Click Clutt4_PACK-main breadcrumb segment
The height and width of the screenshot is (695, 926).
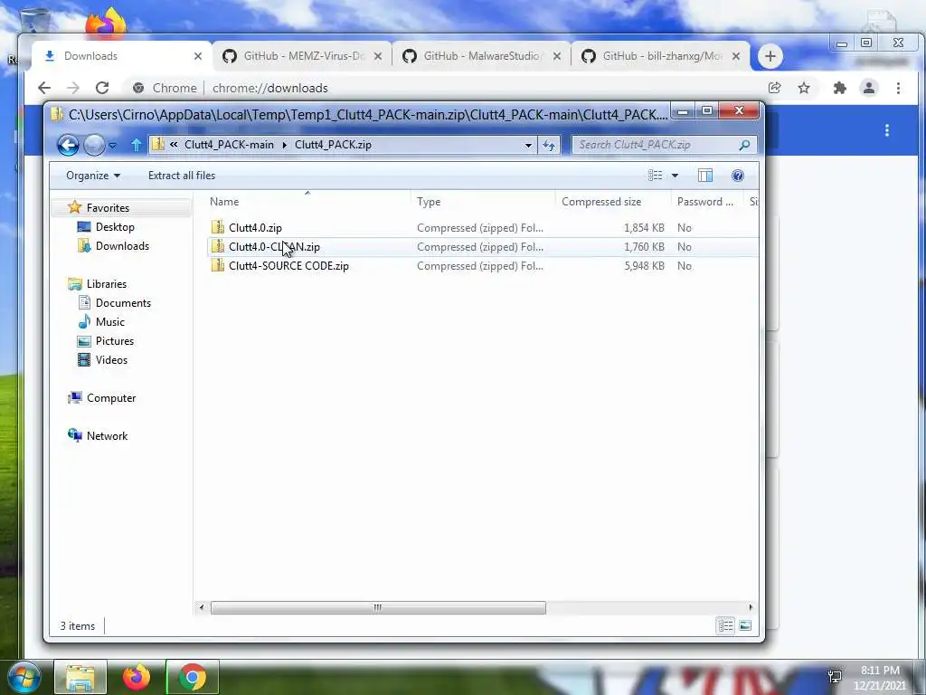229,145
